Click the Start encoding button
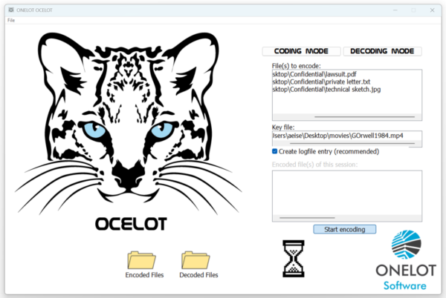Image resolution: width=446 pixels, height=298 pixels. 344,229
